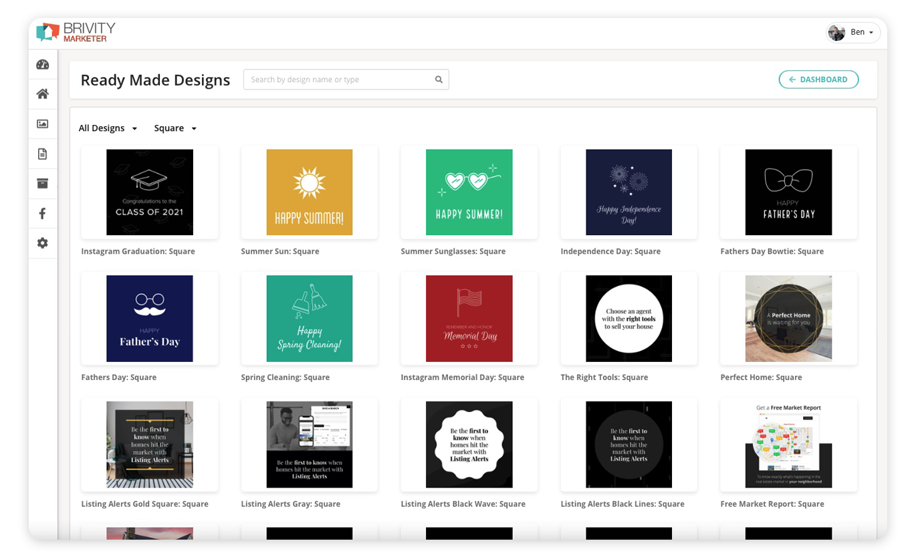This screenshot has width=916, height=557.
Task: Go back via the DASHBOARD button
Action: (x=818, y=79)
